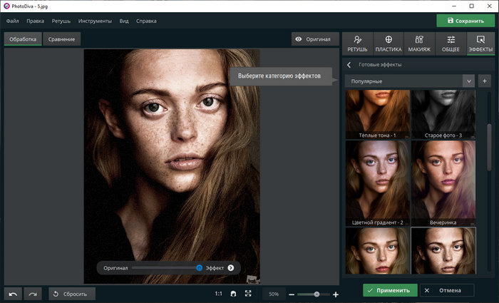499x303 pixels.
Task: Toggle the Оригинал eye preview button
Action: pos(314,39)
